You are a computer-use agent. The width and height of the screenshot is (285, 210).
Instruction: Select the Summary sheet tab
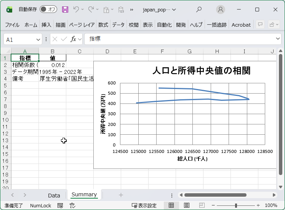tap(84, 194)
